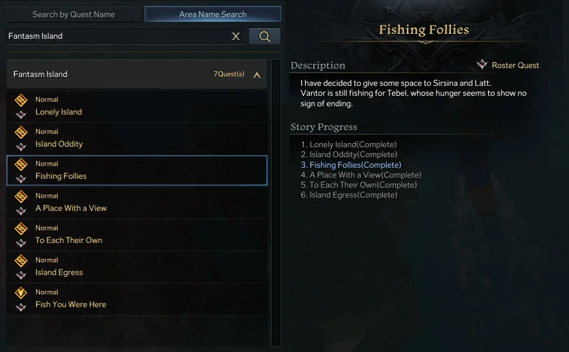569x352 pixels.
Task: Collapse the Fantasm Island quest group
Action: pyautogui.click(x=257, y=75)
